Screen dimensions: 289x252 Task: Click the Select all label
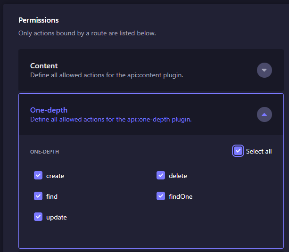(x=259, y=151)
